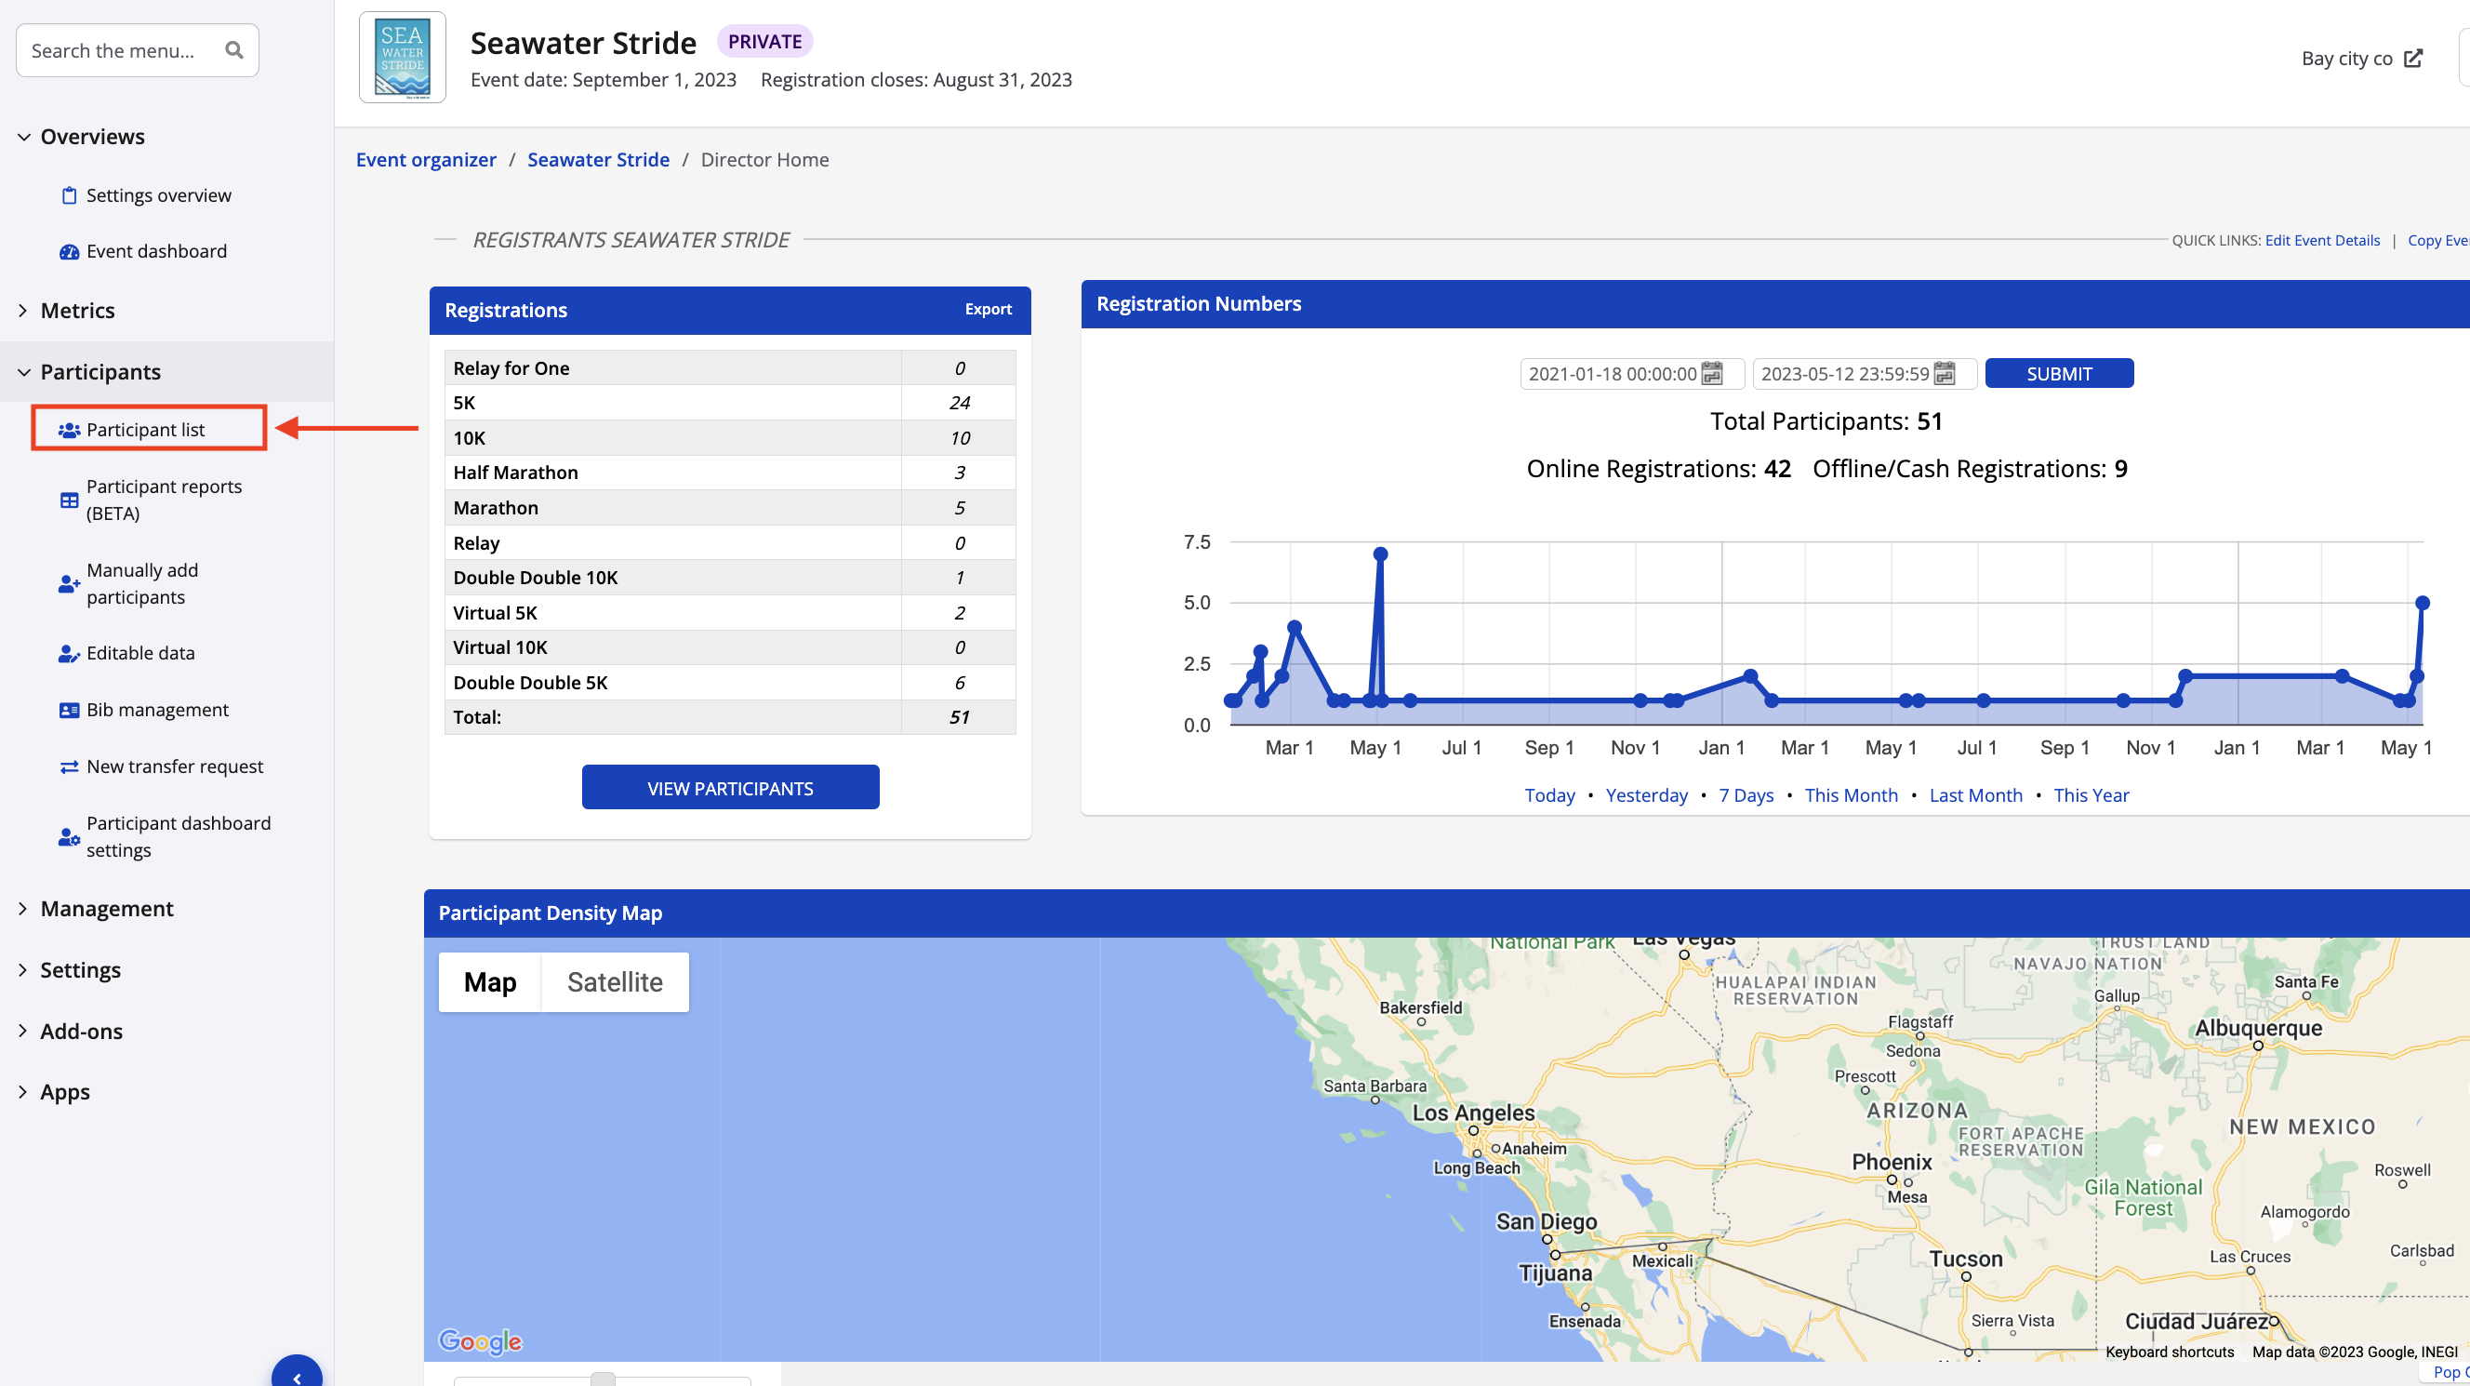This screenshot has height=1386, width=2470.
Task: Open Participant list menu item
Action: [146, 429]
